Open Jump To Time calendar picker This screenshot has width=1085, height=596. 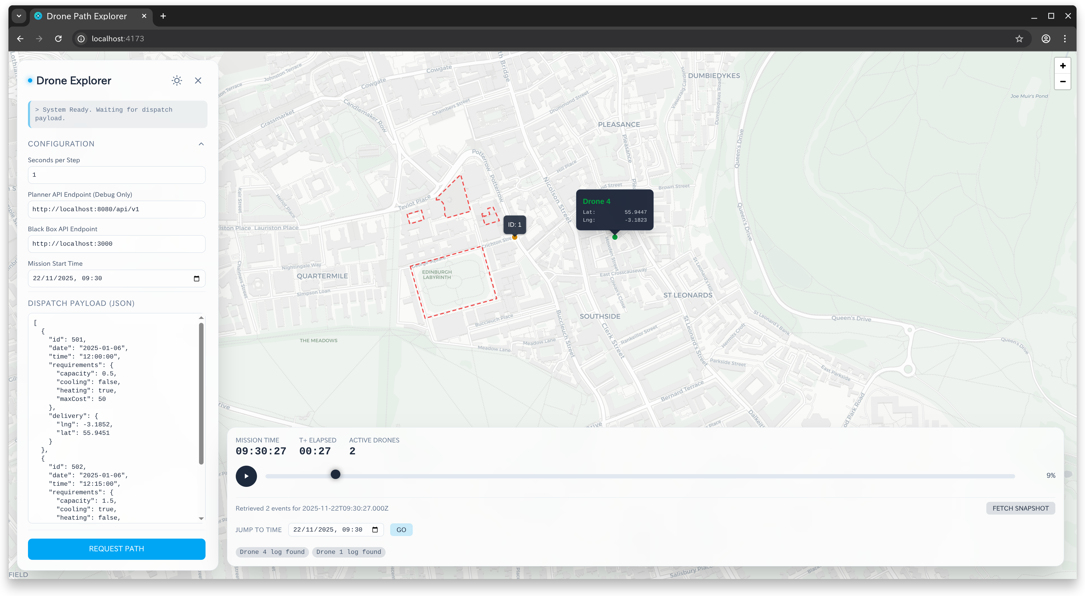point(375,530)
